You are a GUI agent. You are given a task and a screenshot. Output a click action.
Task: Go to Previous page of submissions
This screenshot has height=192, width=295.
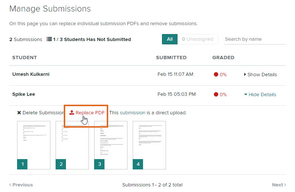(x=21, y=185)
